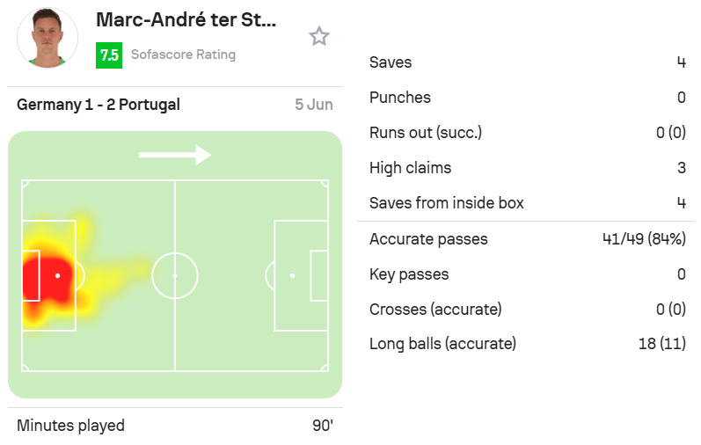
Task: Click the Runs out (succ.) row
Action: point(528,133)
